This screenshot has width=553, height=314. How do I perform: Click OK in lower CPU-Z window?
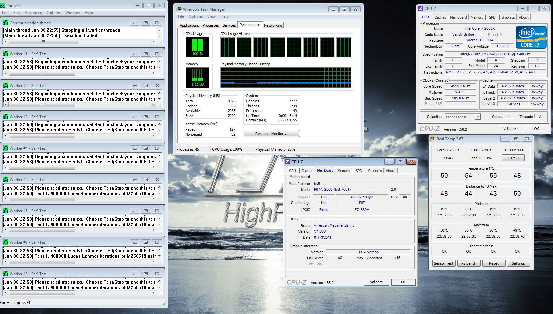coord(403,282)
